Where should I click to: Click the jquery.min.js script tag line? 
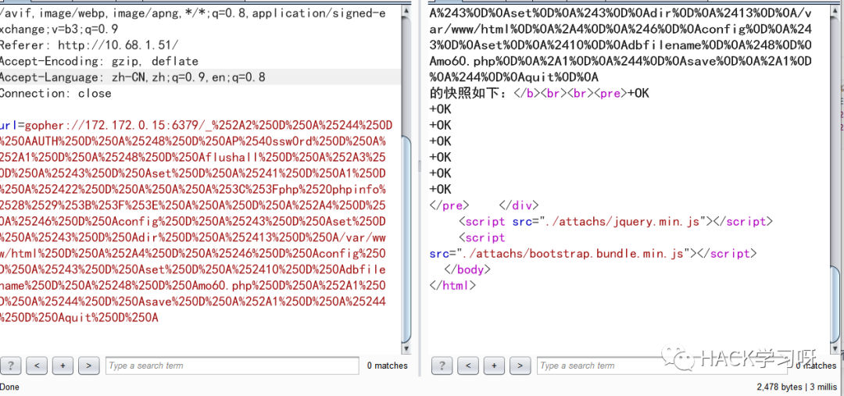click(616, 222)
